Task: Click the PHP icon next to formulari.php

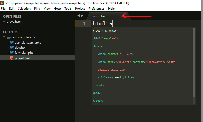Action: pos(11,53)
